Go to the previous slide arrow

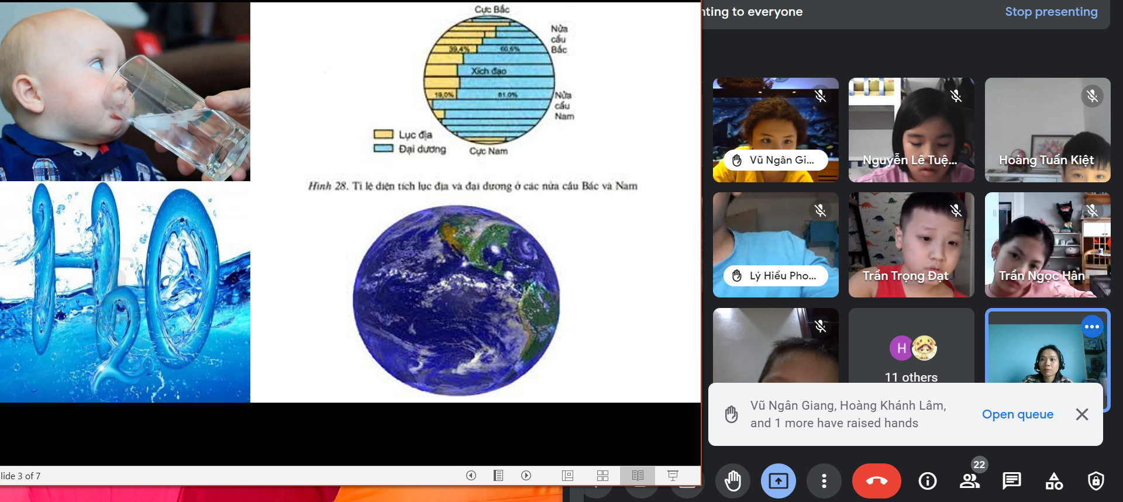pos(471,476)
